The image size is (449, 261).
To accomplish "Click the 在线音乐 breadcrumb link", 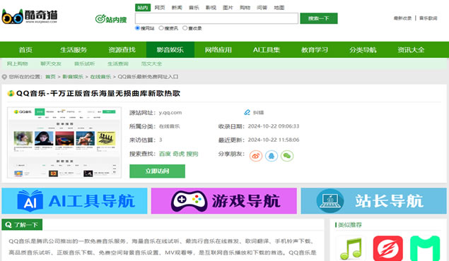I will click(x=100, y=77).
